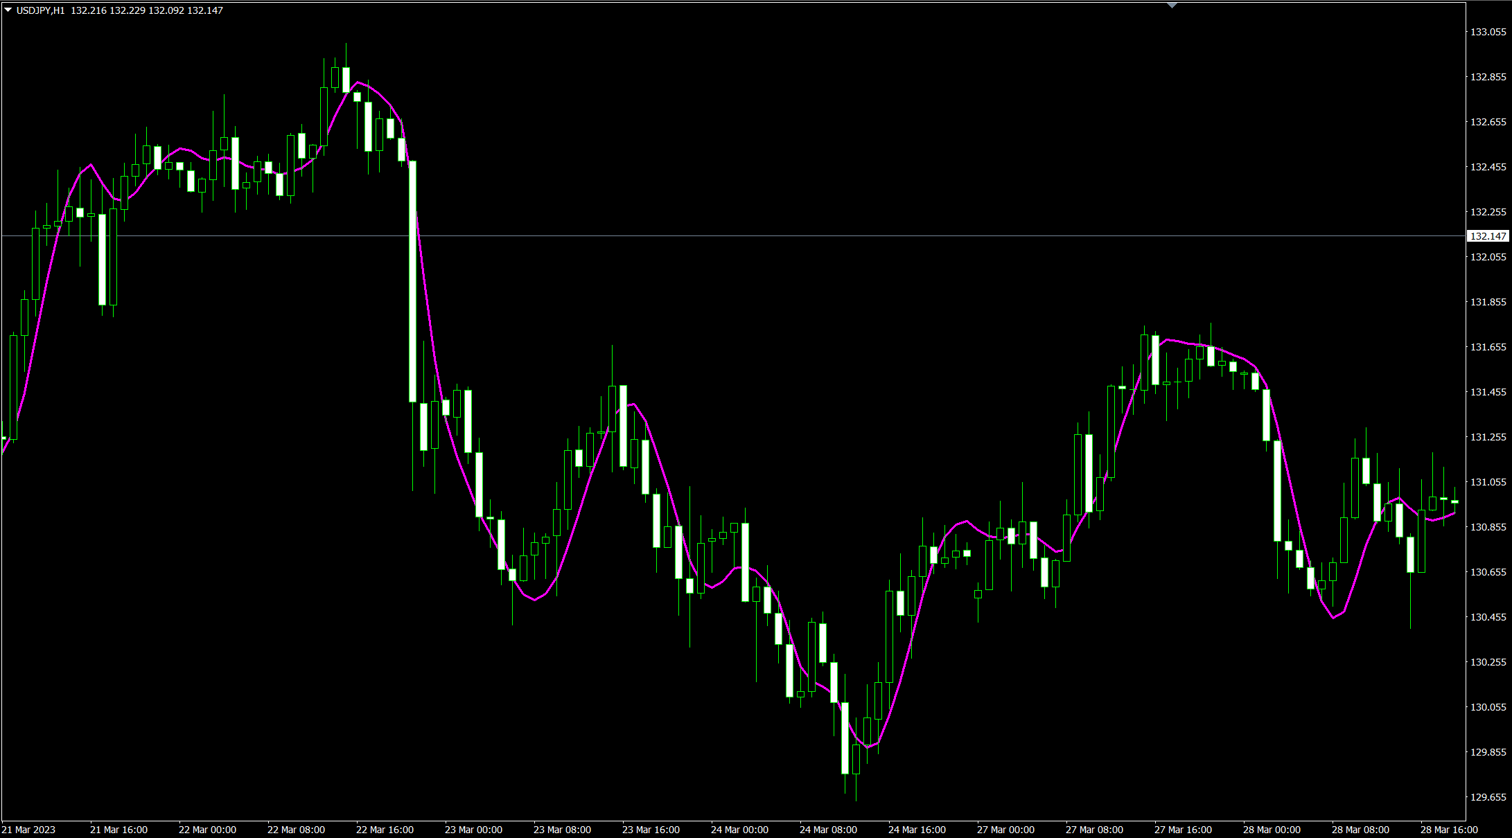Click the 129.655 price scale label

pyautogui.click(x=1488, y=797)
